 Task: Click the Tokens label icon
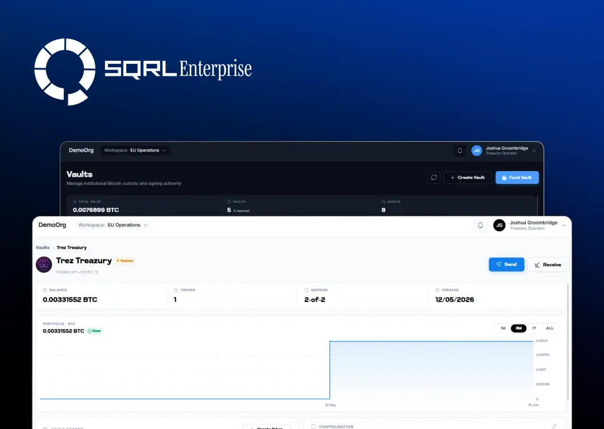click(x=176, y=290)
